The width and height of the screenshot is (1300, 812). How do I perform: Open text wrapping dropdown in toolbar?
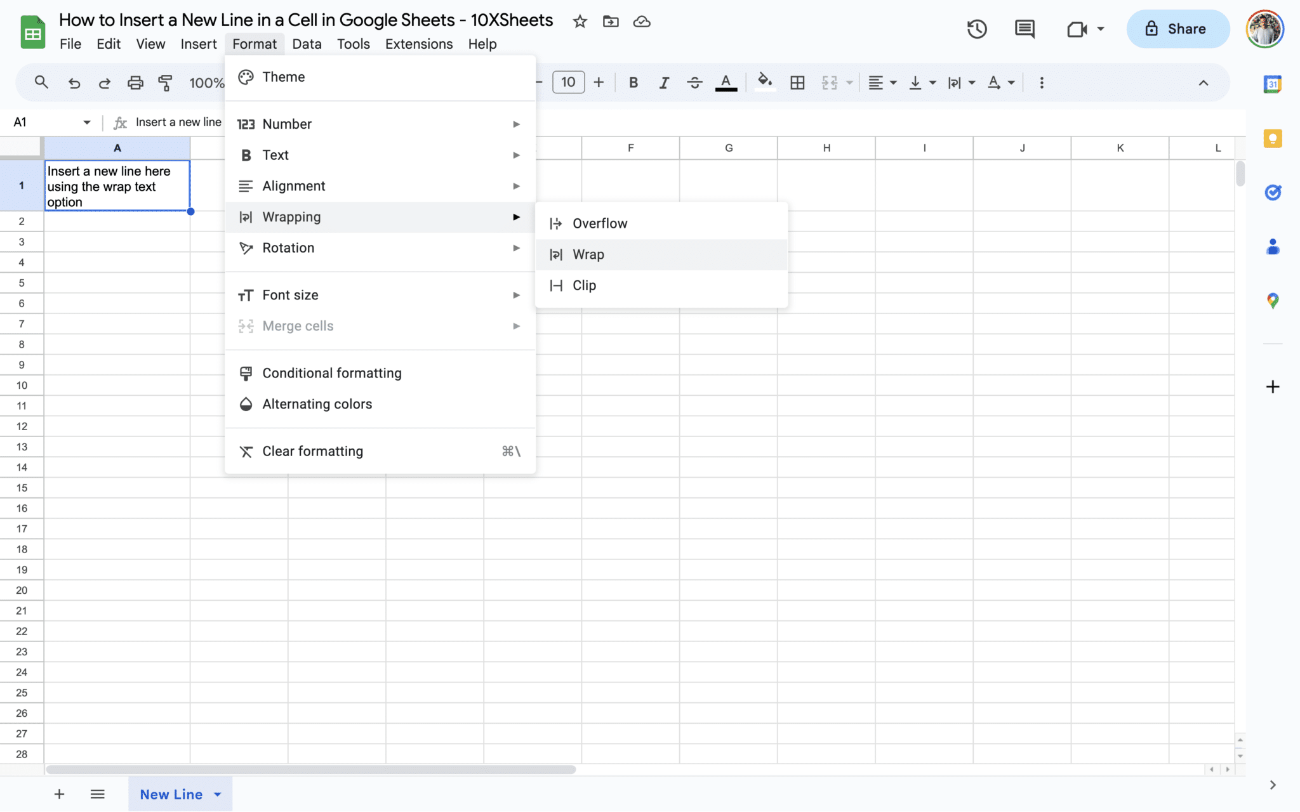pos(961,82)
